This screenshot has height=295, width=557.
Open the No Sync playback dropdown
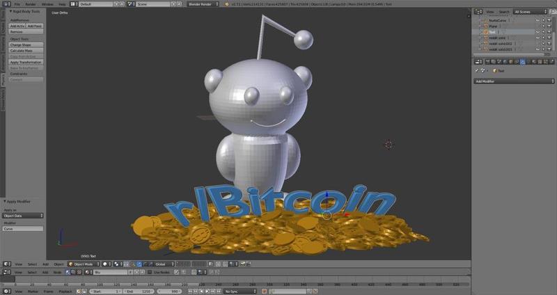tap(240, 291)
